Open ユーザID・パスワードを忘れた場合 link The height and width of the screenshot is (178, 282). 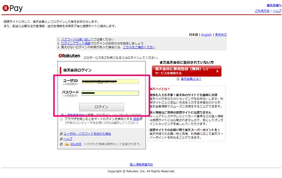pyautogui.click(x=87, y=134)
